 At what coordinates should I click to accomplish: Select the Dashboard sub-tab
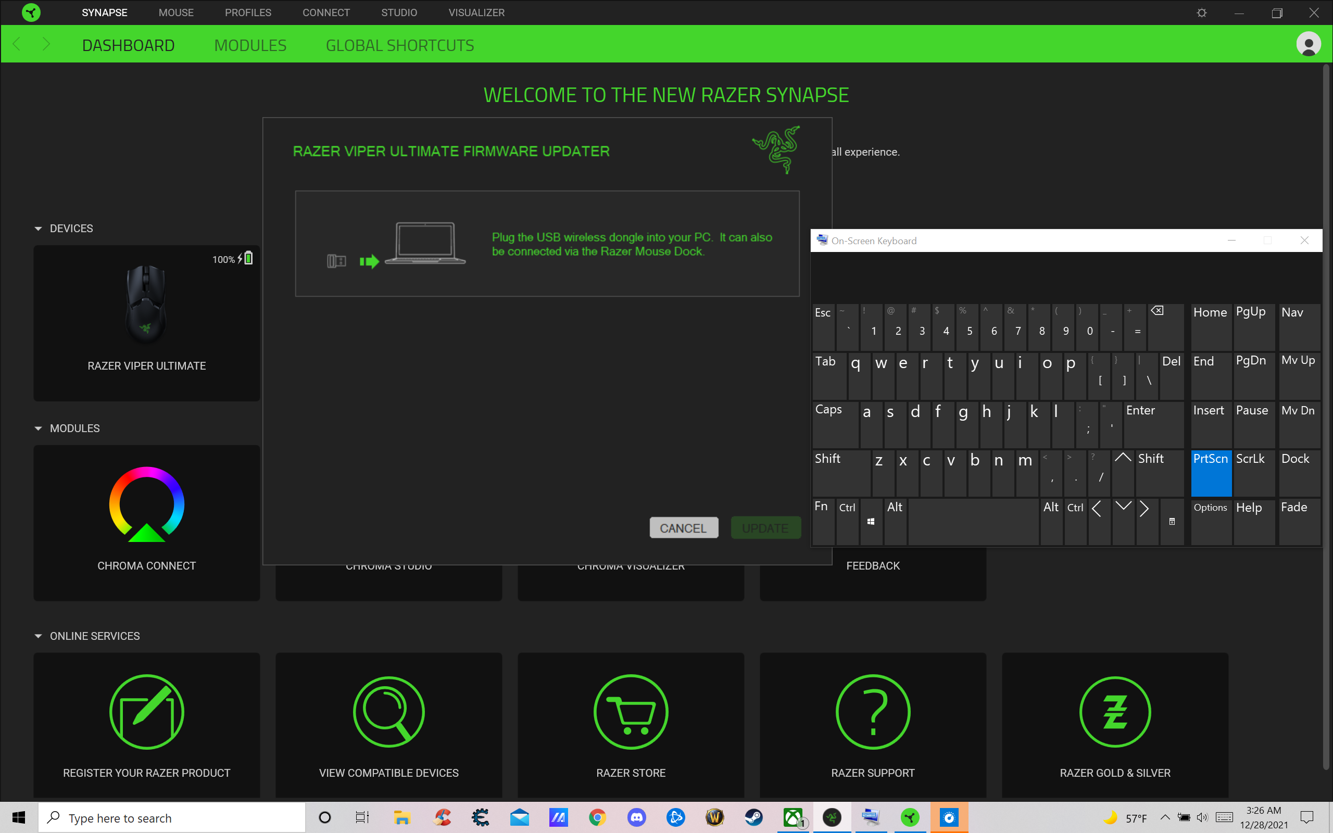coord(128,45)
